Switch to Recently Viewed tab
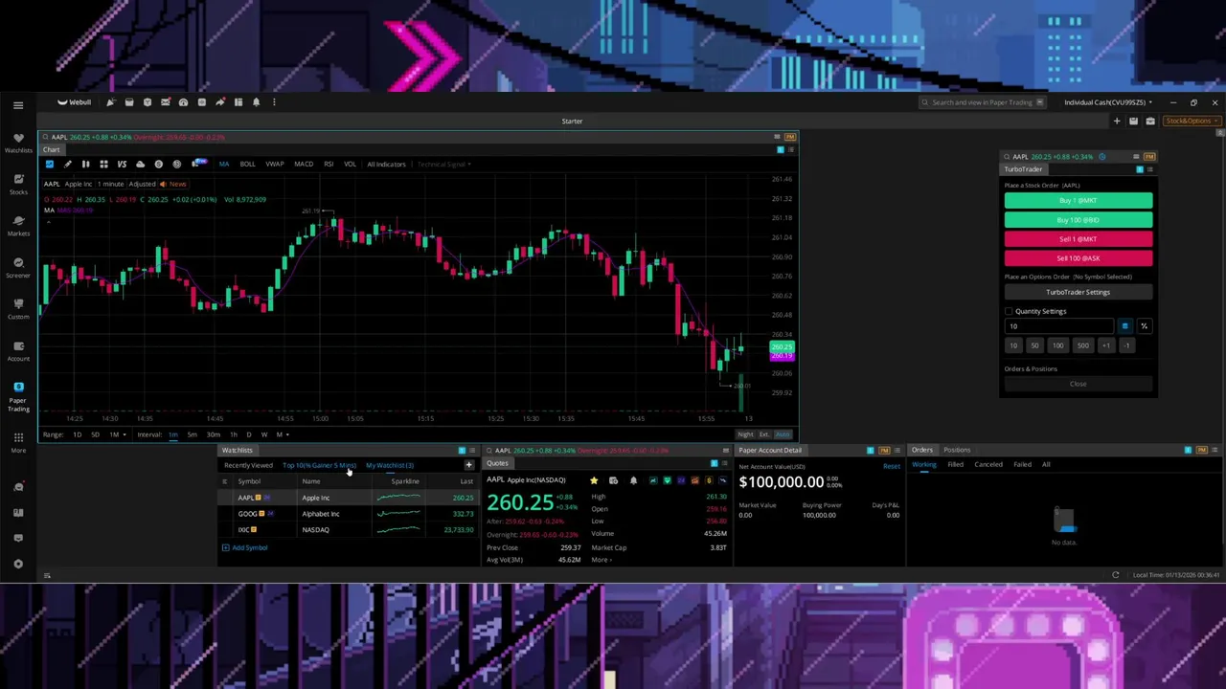The image size is (1226, 689). point(248,466)
